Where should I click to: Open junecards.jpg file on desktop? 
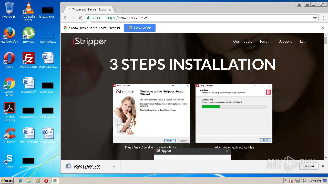pyautogui.click(x=28, y=163)
